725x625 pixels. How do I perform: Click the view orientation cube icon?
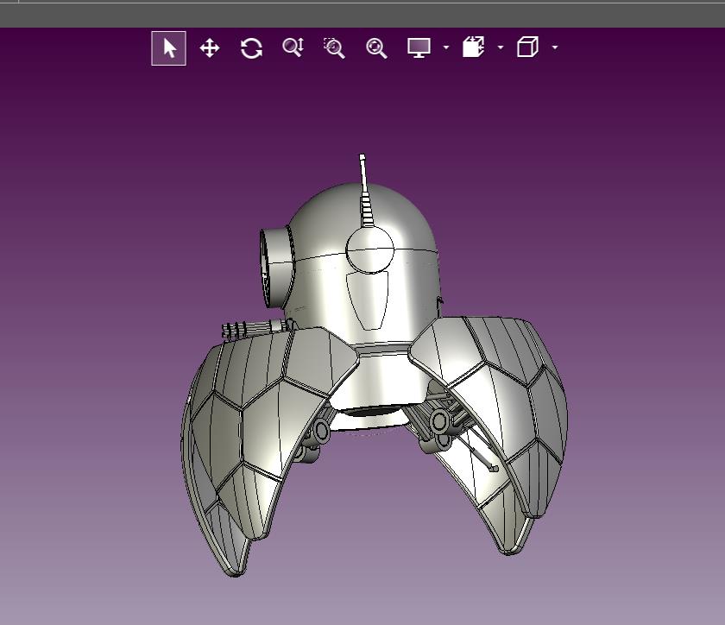tap(527, 47)
